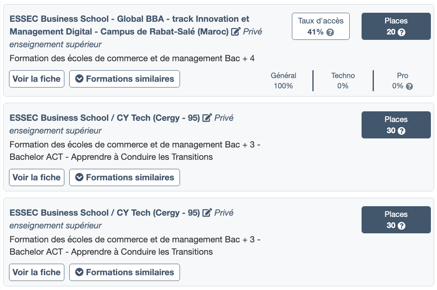The width and height of the screenshot is (437, 290).
Task: Open the middle ESSEC / CY Tech title
Action: coord(105,118)
